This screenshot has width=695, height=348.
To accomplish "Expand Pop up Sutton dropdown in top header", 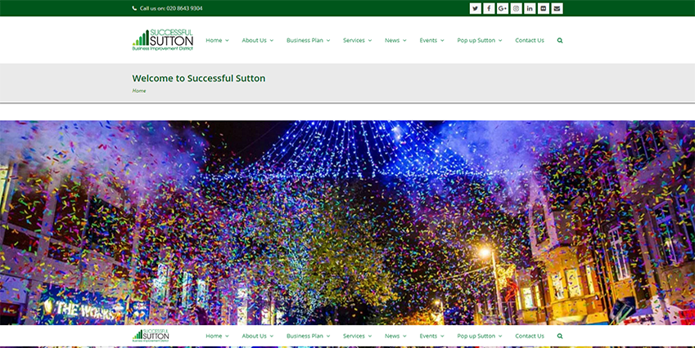I will click(x=479, y=40).
